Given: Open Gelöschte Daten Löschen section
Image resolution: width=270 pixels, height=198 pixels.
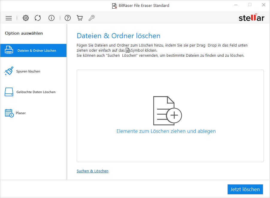Looking at the screenshot, I should [x=36, y=92].
